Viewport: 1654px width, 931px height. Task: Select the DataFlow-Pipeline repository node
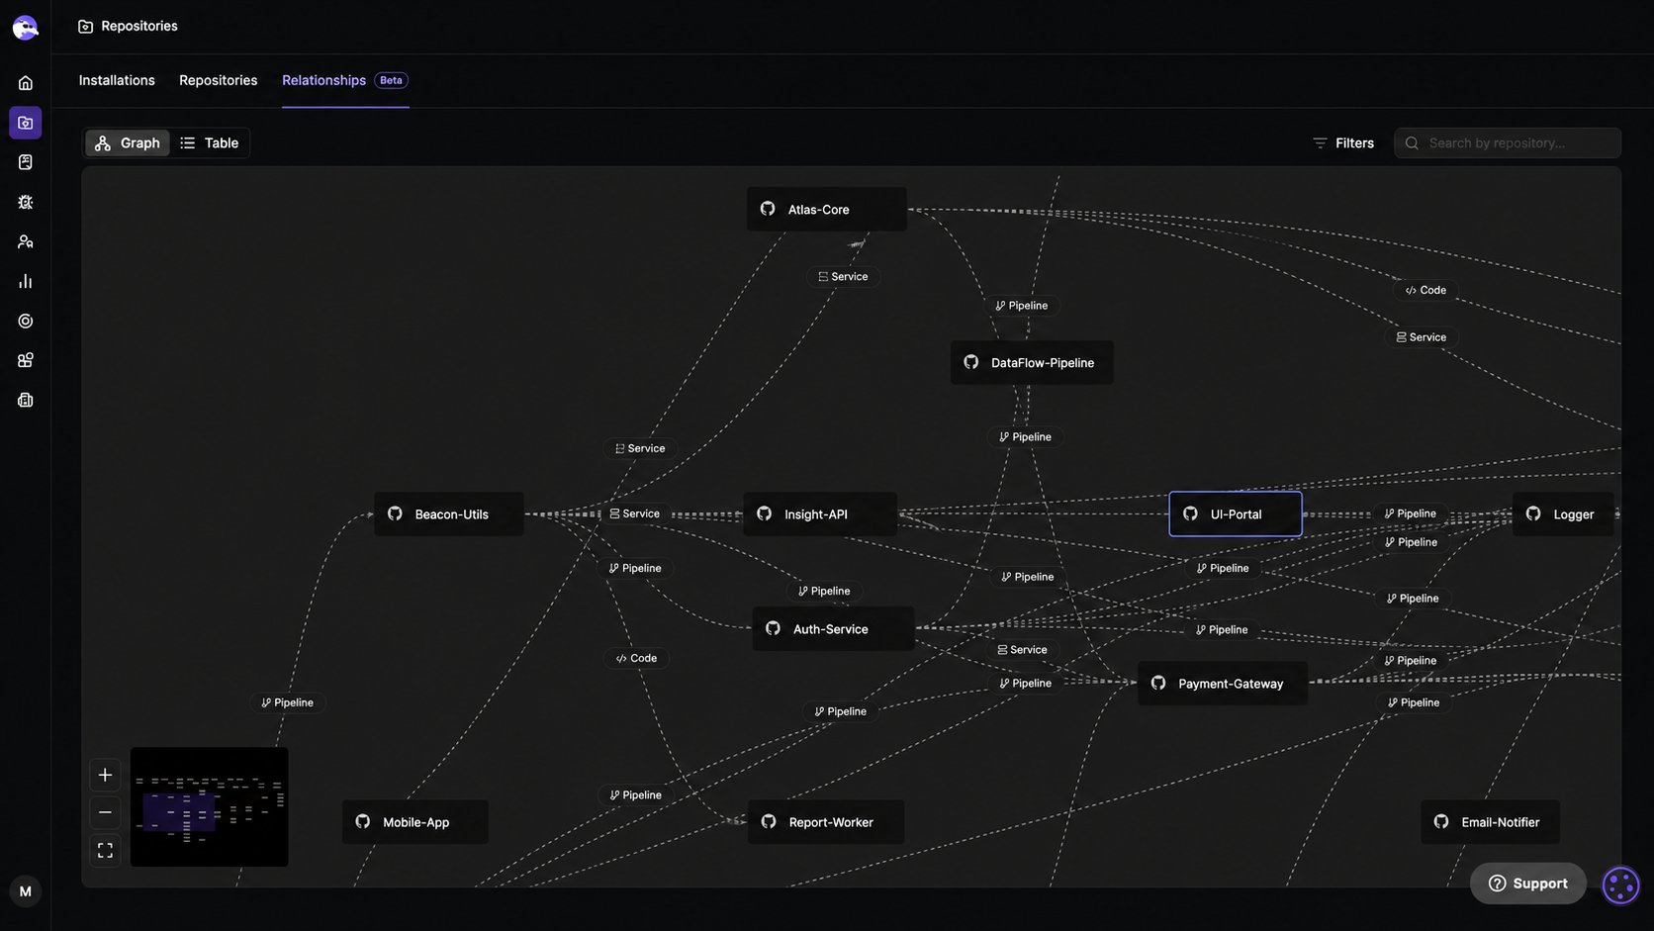click(x=1032, y=362)
